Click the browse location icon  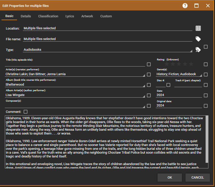(x=198, y=28)
